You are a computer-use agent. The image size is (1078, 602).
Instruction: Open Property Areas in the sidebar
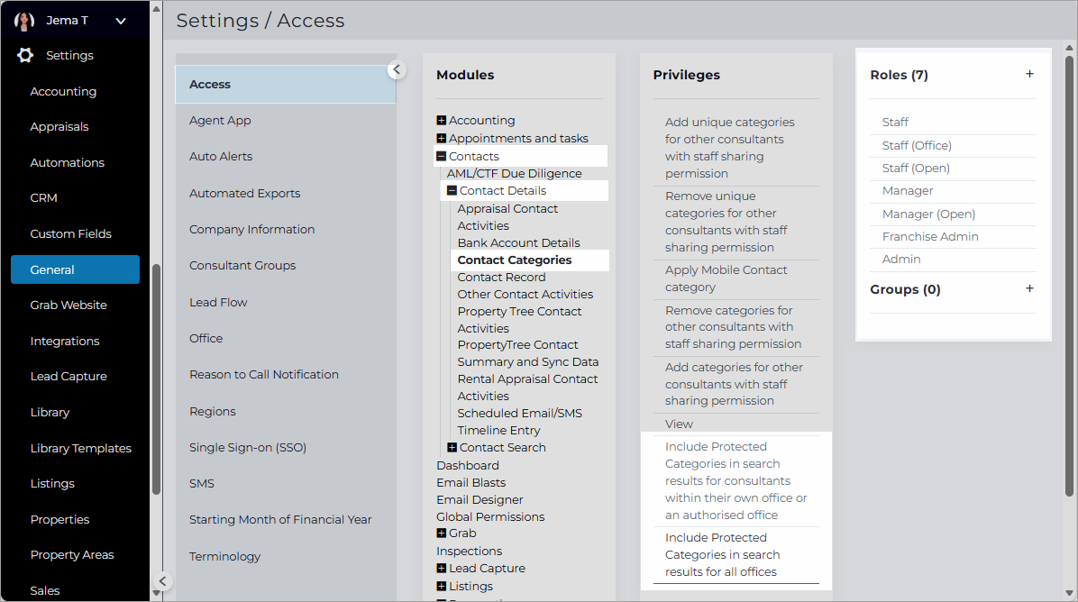click(x=72, y=554)
